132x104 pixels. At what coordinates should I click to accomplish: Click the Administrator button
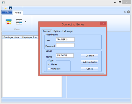coord(90,62)
